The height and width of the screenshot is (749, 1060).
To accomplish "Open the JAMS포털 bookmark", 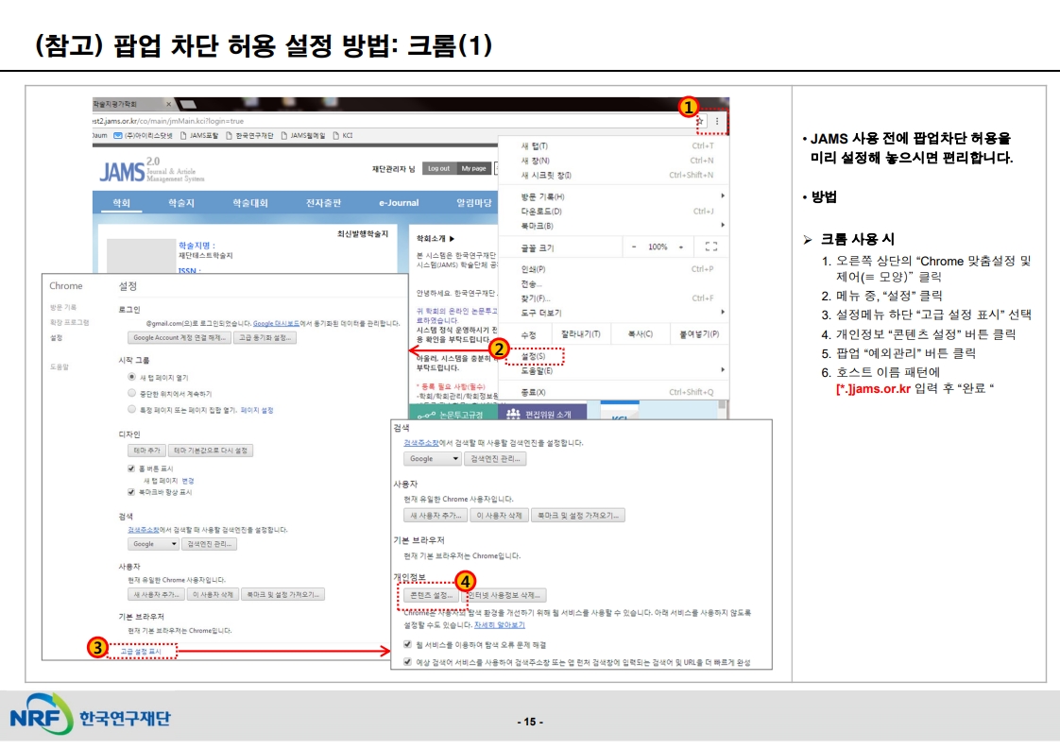I will (x=199, y=136).
